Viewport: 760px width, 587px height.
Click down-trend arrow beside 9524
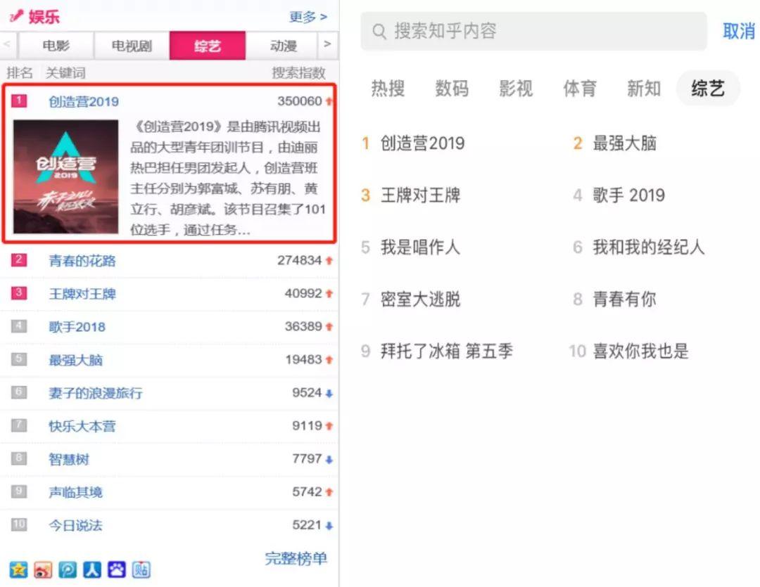pyautogui.click(x=329, y=393)
